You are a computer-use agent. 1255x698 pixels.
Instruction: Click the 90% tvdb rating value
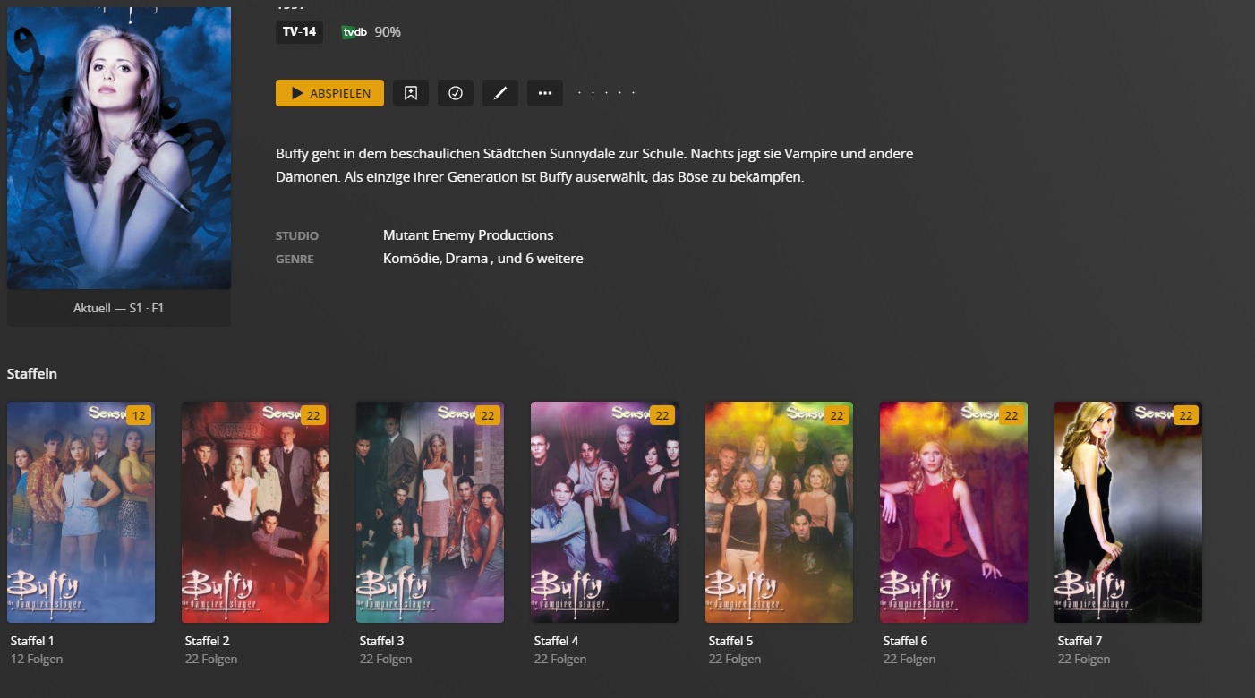(x=388, y=32)
